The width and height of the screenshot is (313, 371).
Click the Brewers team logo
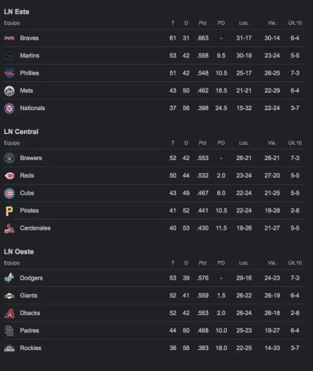pos(9,158)
